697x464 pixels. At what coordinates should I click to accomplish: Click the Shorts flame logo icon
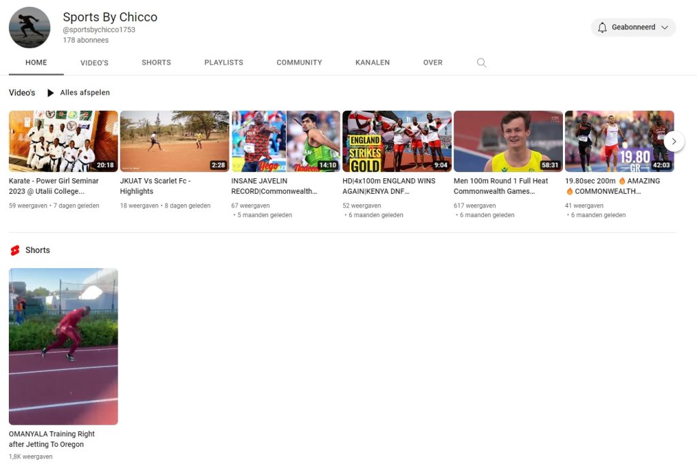[14, 250]
